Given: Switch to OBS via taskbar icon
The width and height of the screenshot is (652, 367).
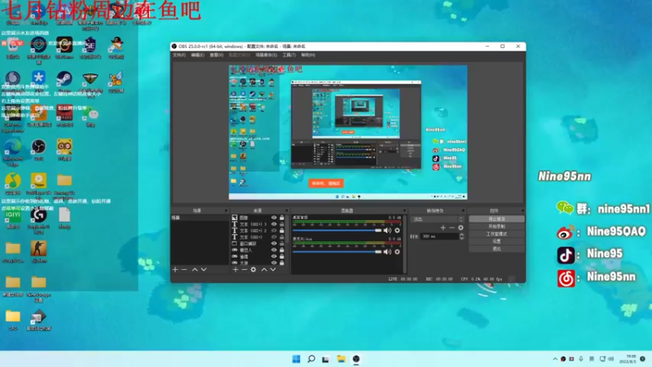Looking at the screenshot, I should point(356,359).
